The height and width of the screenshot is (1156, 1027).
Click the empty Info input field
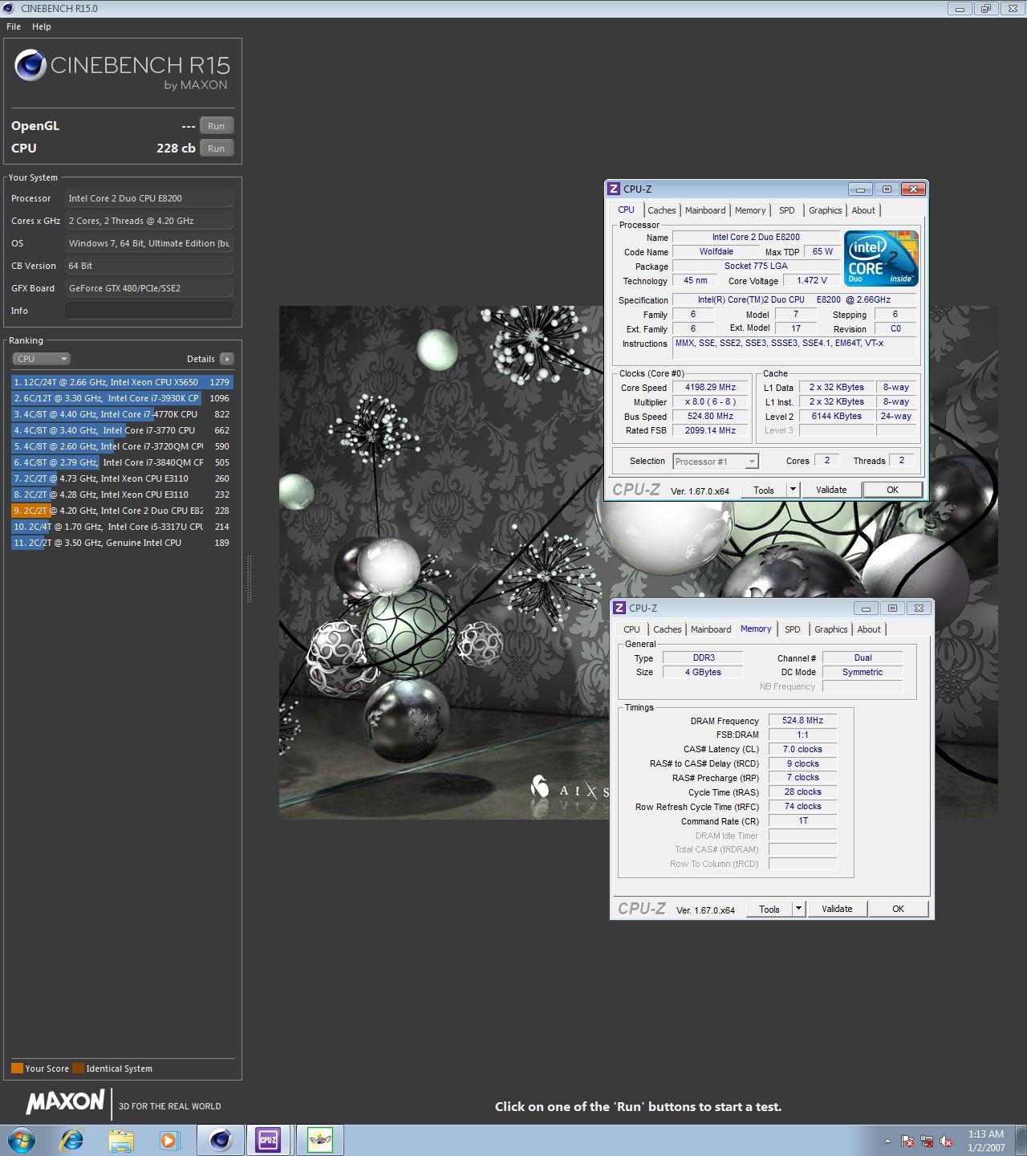click(x=149, y=311)
